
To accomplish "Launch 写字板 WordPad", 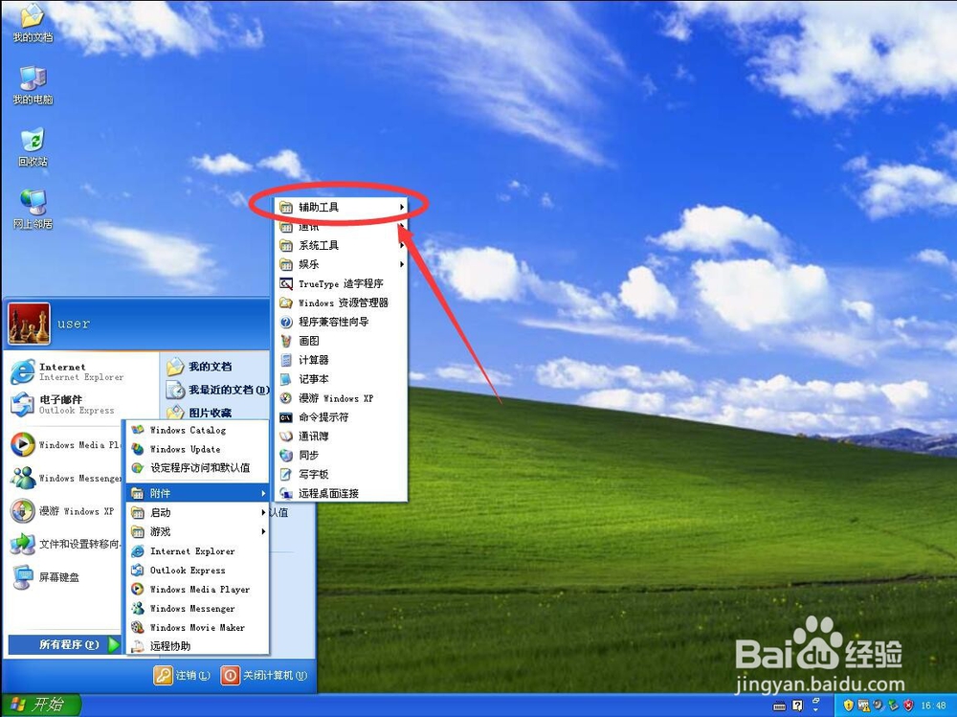I will (x=342, y=474).
